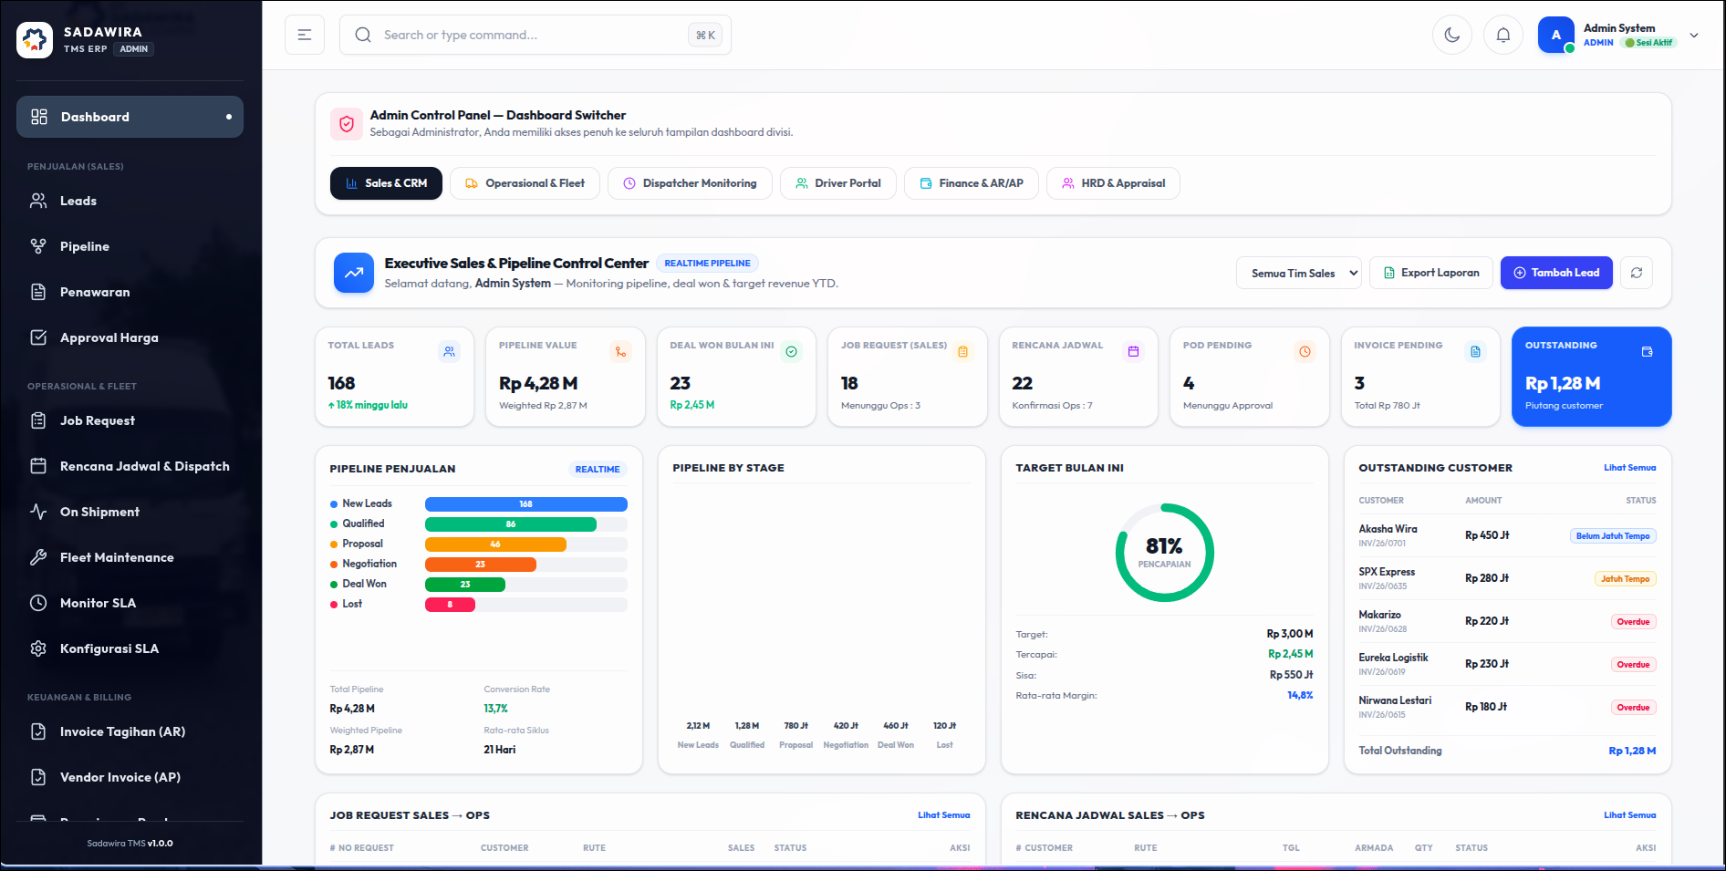The width and height of the screenshot is (1726, 871).
Task: Click the POD Pending clock icon
Action: 1305,351
